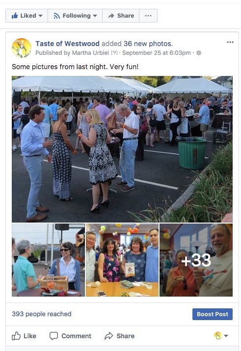Click the Comment speech bubble icon
This screenshot has height=351, width=241.
[54, 336]
